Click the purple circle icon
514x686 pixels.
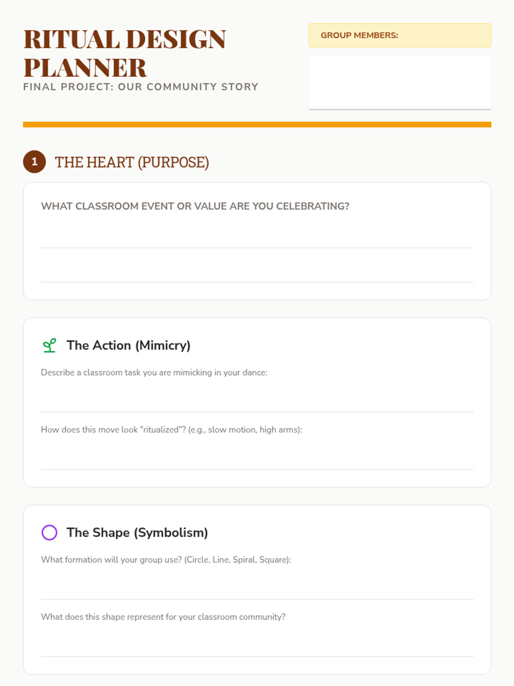49,533
